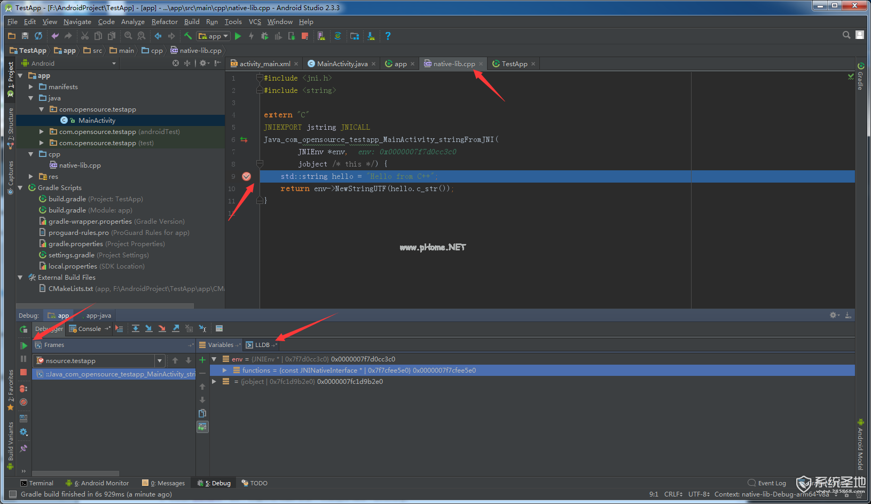Viewport: 871px width, 504px height.
Task: Open the Messages tool window
Action: (x=163, y=483)
